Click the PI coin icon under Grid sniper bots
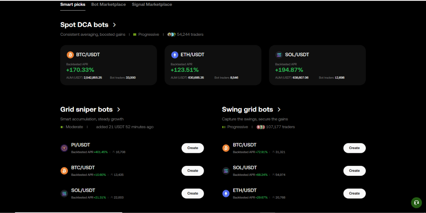The image size is (426, 213). [x=64, y=148]
